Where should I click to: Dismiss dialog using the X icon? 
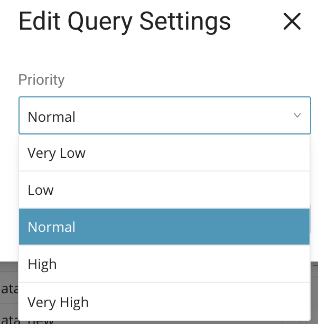pyautogui.click(x=292, y=22)
